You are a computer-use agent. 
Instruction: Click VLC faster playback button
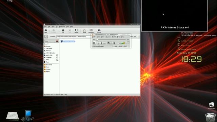128,40
